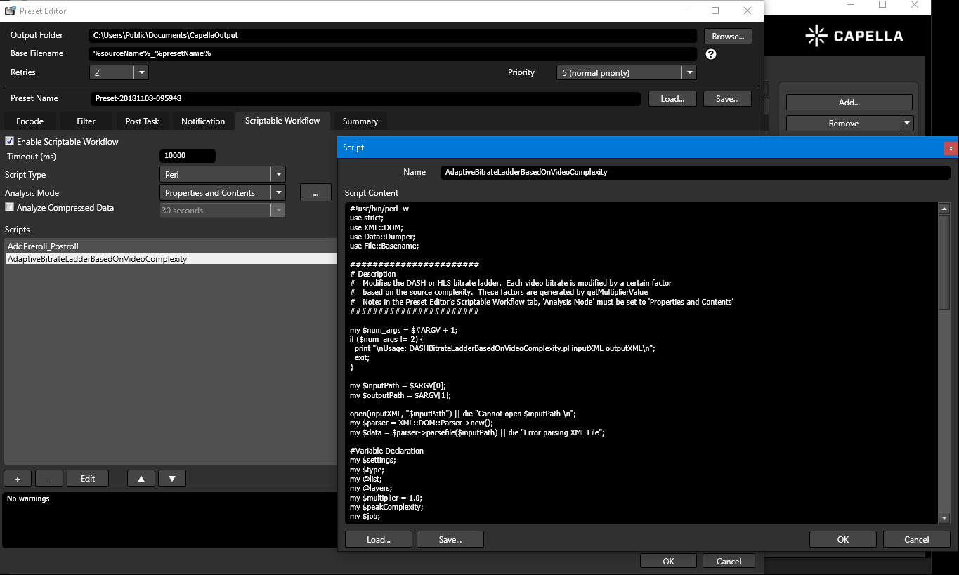
Task: Expand the Analysis Mode dropdown
Action: point(279,193)
